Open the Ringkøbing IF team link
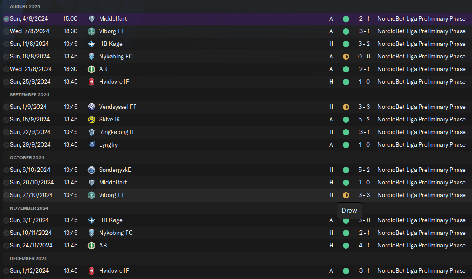472x279 pixels. pyautogui.click(x=117, y=132)
